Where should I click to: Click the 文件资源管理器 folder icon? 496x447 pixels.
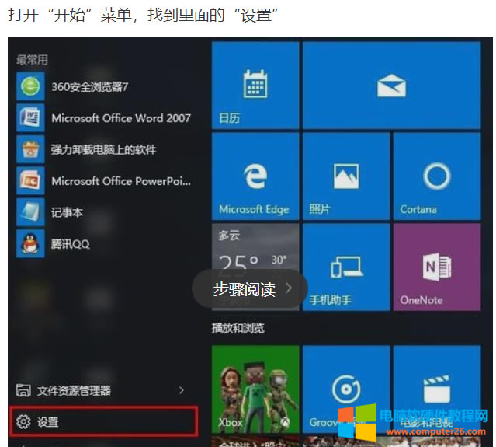(x=23, y=390)
